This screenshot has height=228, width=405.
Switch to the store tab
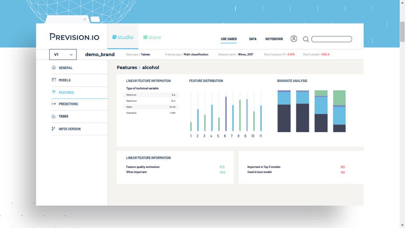(152, 37)
